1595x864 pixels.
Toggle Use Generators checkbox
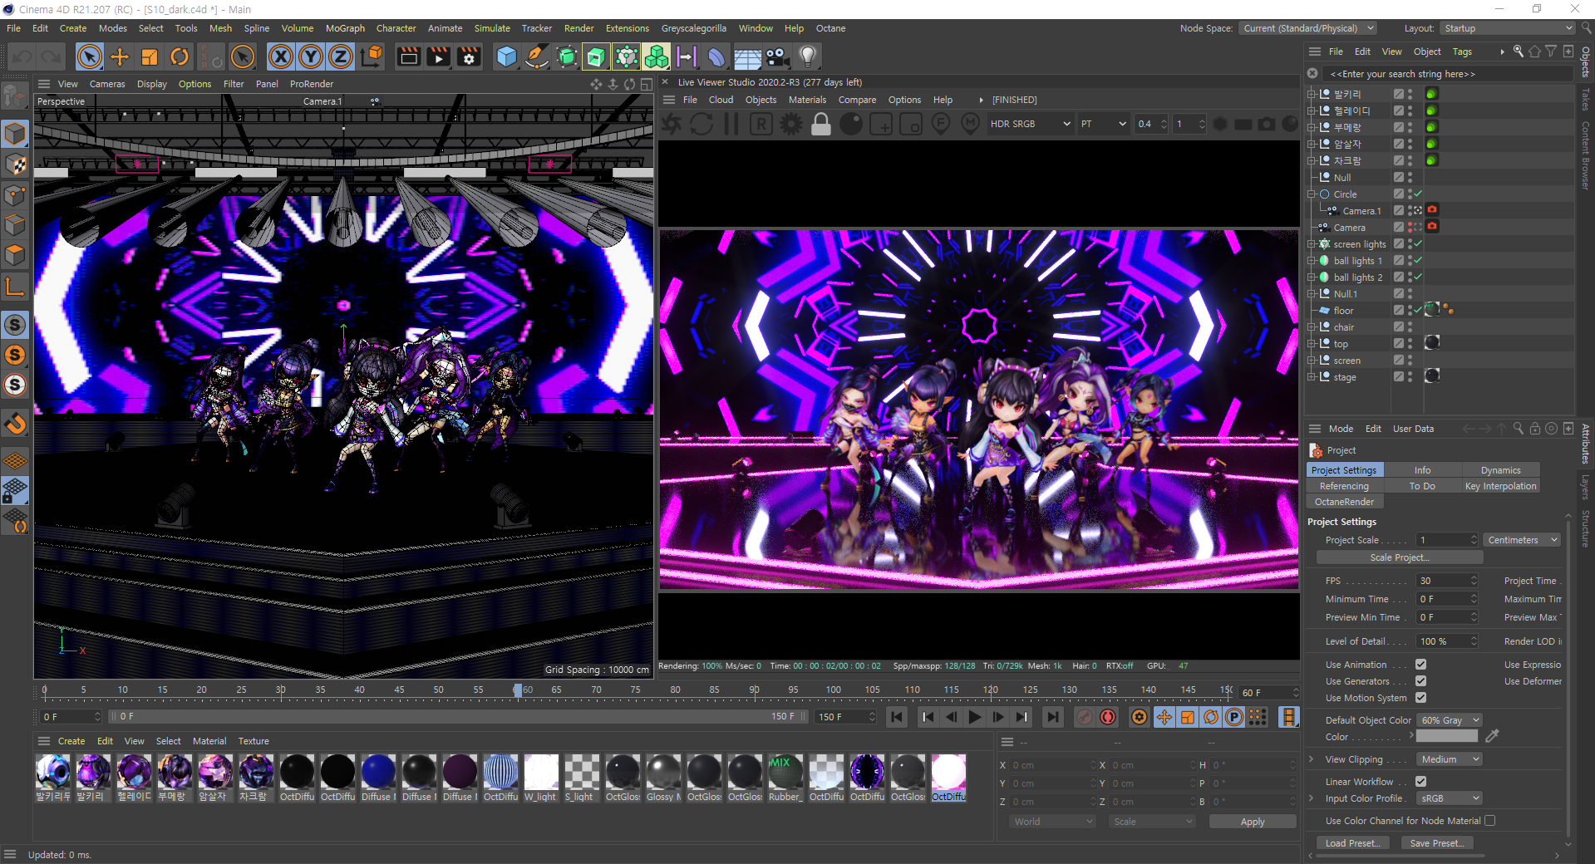(1420, 681)
